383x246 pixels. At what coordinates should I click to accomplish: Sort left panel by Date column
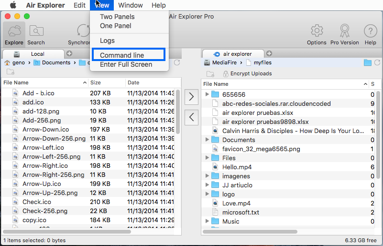pos(153,83)
